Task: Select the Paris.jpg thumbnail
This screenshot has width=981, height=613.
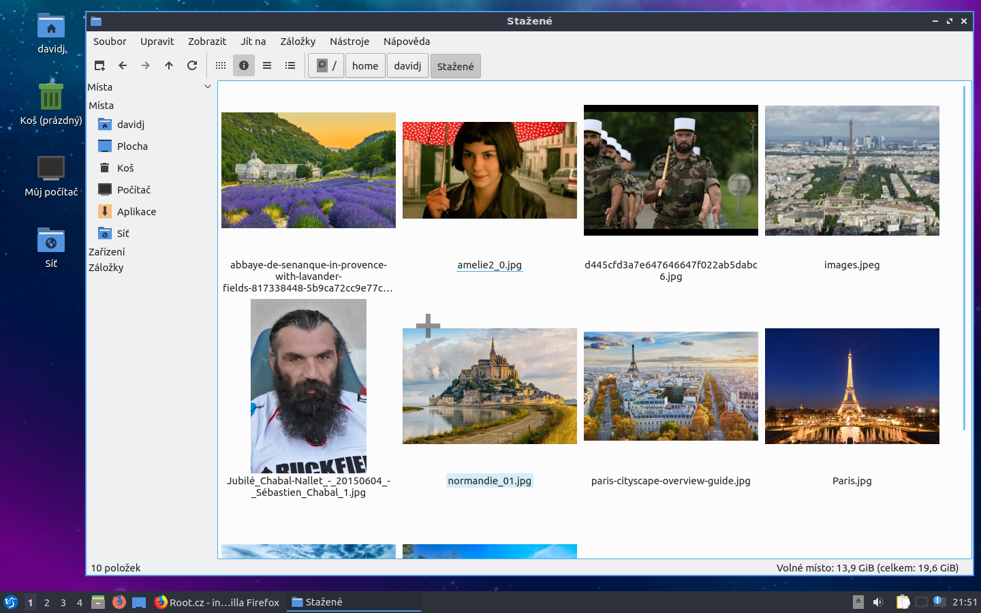Action: pos(852,386)
